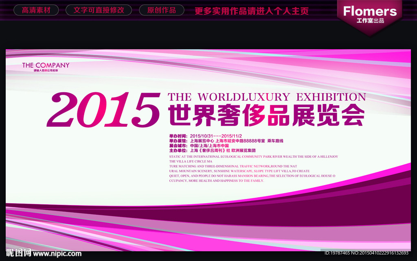Viewport: 417px width, 261px height.
Task: Click the 原创作品 pill label
Action: 162,10
